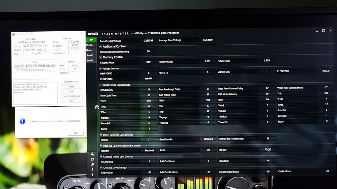
Task: Collapse the CAD Bus Drive Strength section
Action: pos(101,167)
